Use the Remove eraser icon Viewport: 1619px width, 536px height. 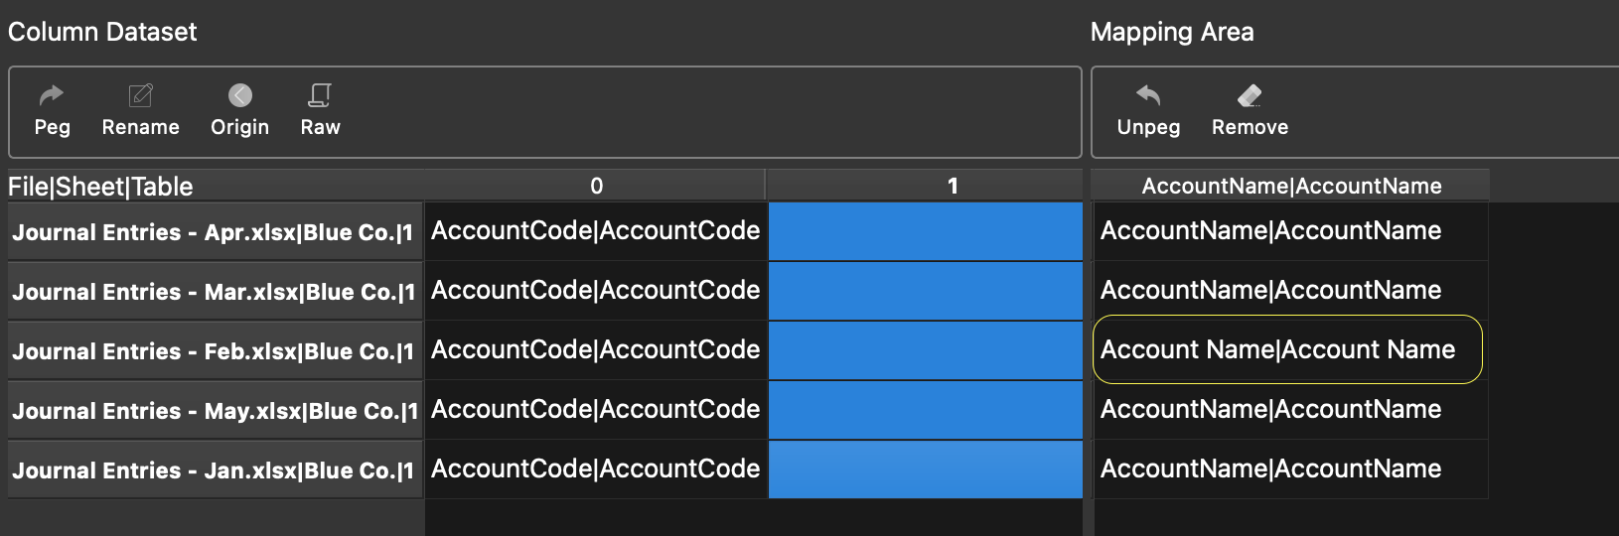point(1250,95)
